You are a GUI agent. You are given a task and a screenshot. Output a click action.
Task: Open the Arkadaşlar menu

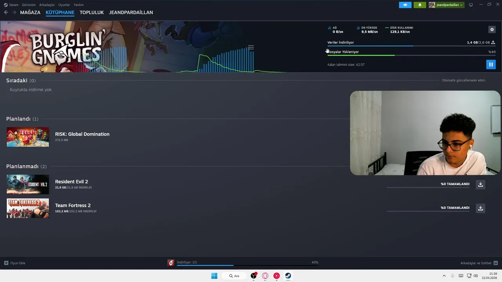click(x=47, y=5)
